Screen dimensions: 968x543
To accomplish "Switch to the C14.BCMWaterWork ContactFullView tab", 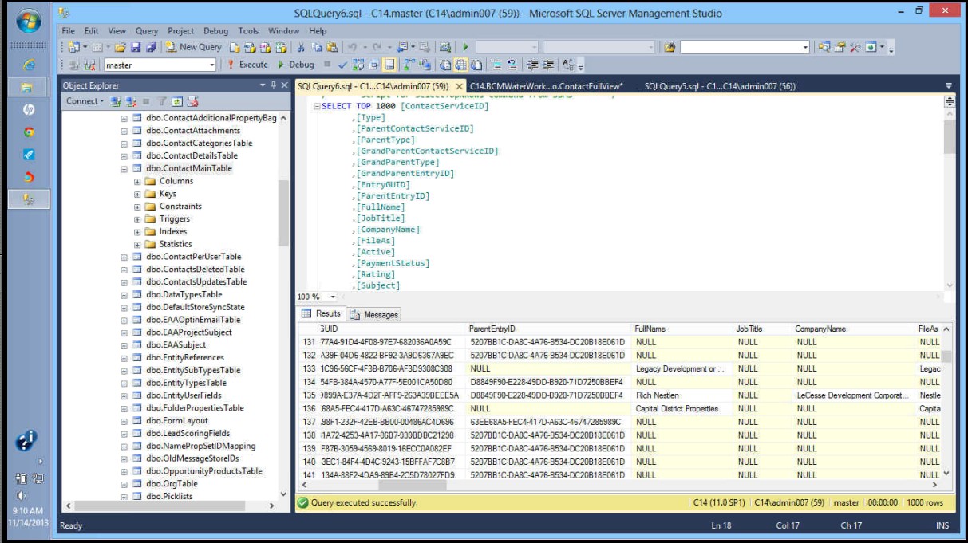I will click(547, 86).
